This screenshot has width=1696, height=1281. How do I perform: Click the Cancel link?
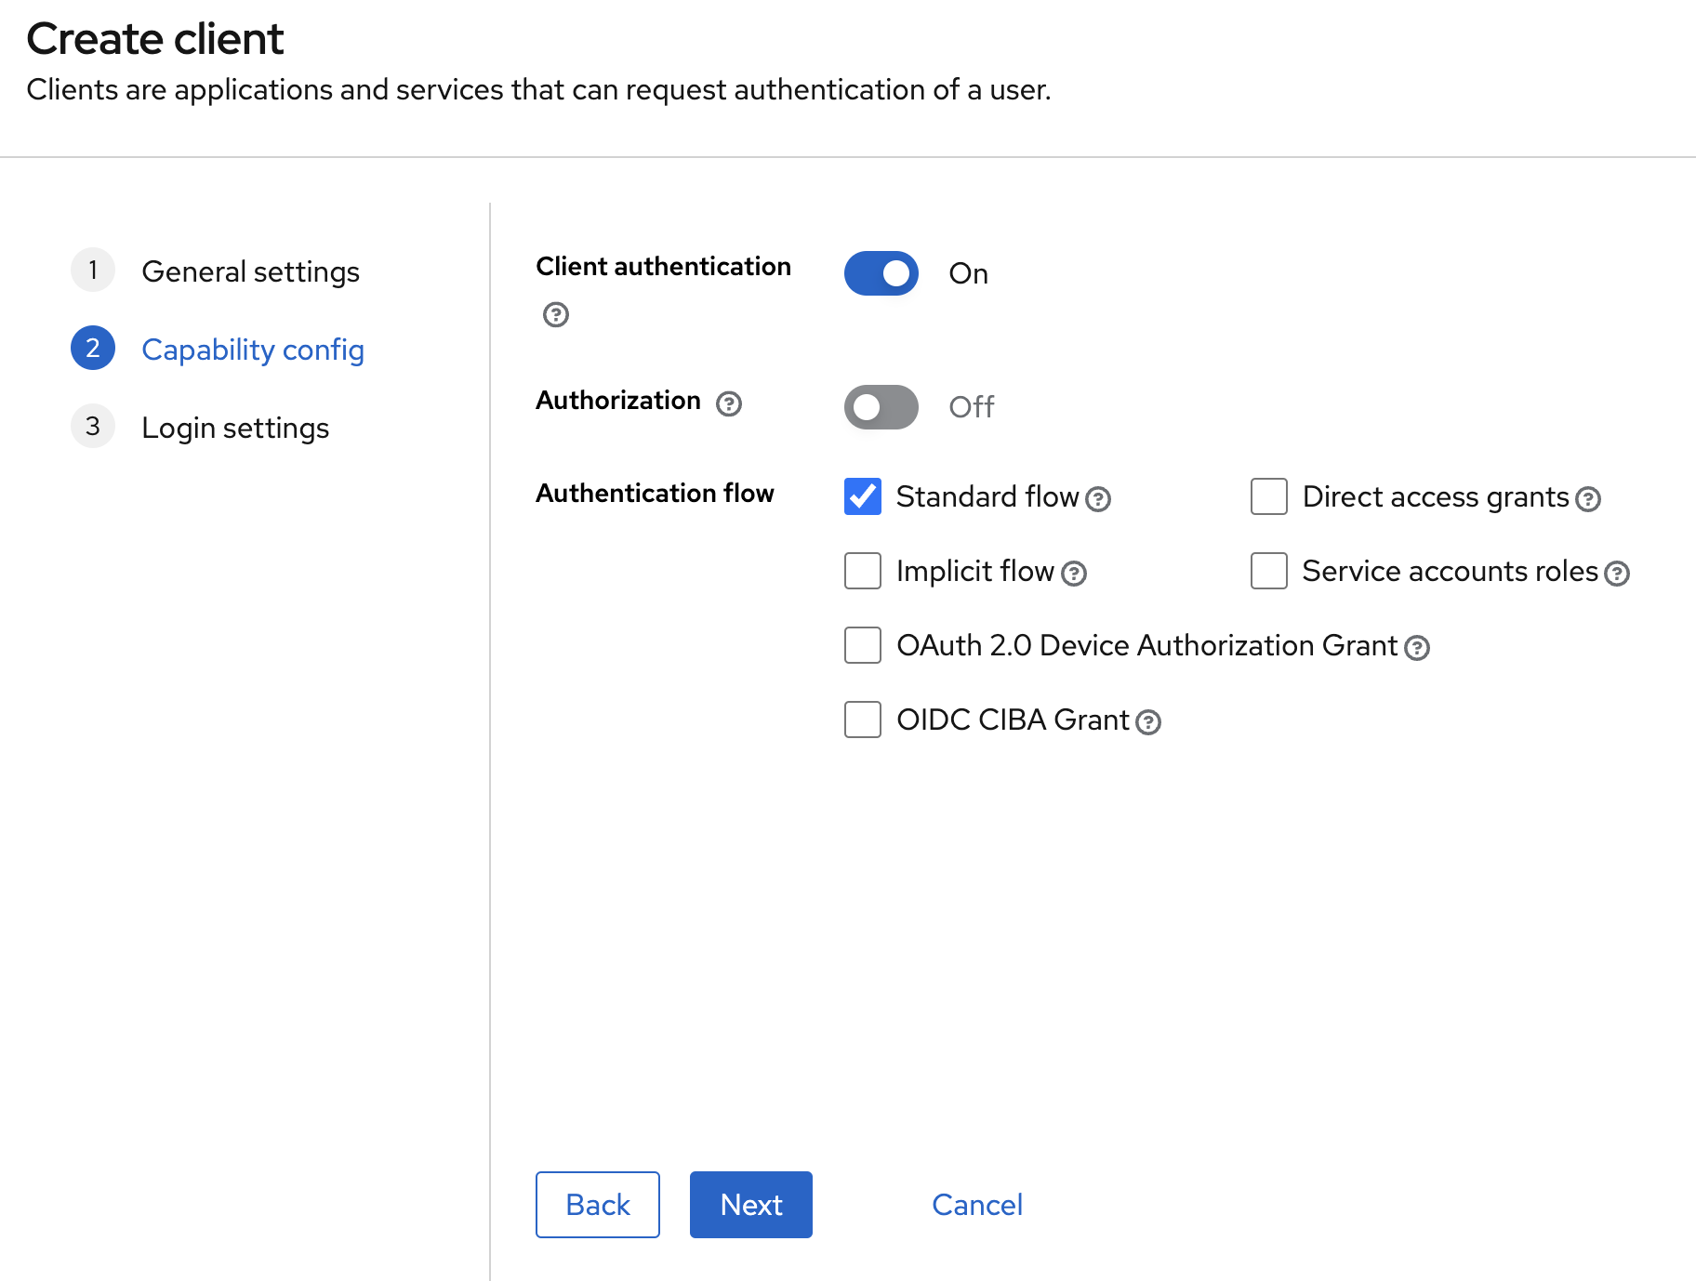click(976, 1205)
